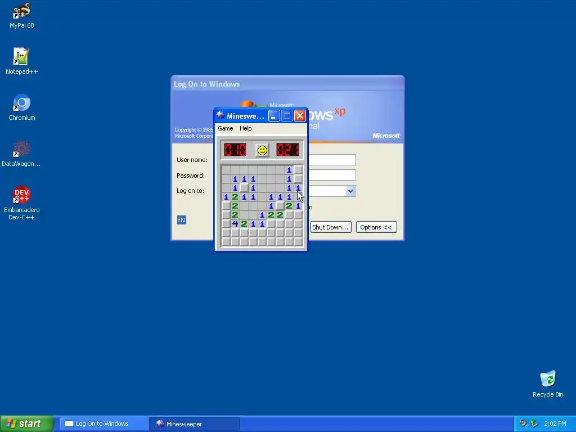Open the MyPal 68 desktop shortcut
Image resolution: width=576 pixels, height=432 pixels.
(x=22, y=15)
